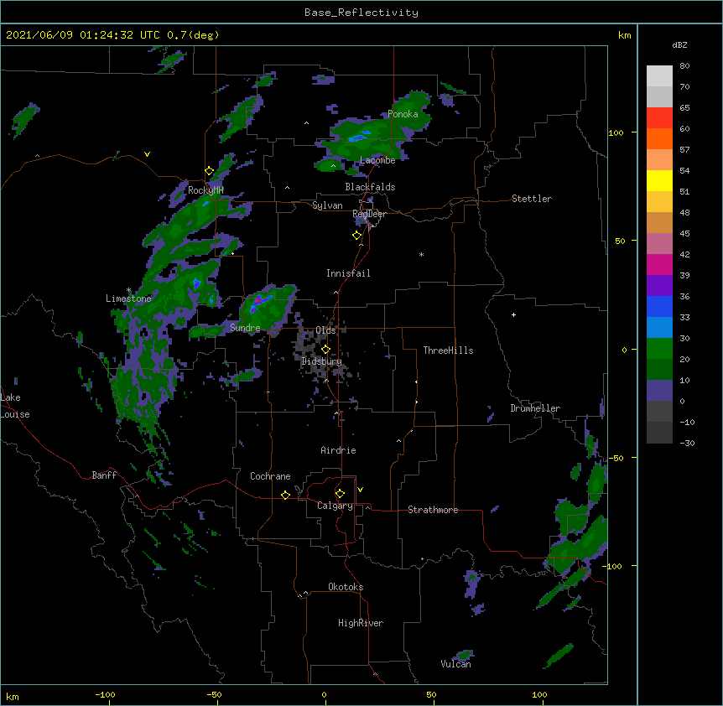This screenshot has width=723, height=706.
Task: Select the yellow diamond marker above Calgary label
Action: (340, 494)
